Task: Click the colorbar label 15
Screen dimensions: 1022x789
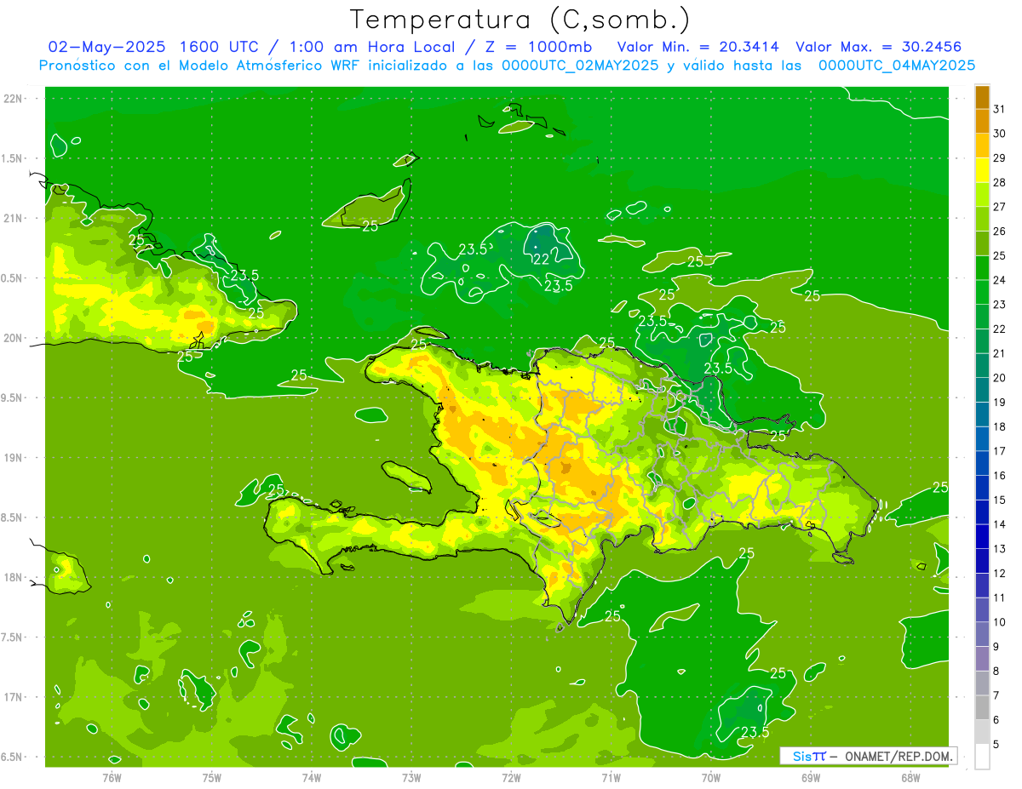Action: (1000, 500)
